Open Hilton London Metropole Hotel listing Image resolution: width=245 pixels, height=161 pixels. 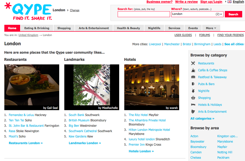[149, 130]
